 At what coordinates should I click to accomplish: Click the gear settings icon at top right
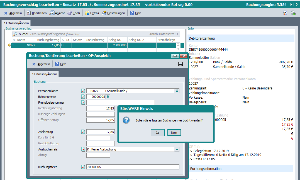[293, 13]
